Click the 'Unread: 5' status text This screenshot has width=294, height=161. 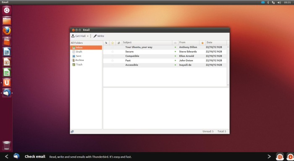pyautogui.click(x=208, y=131)
